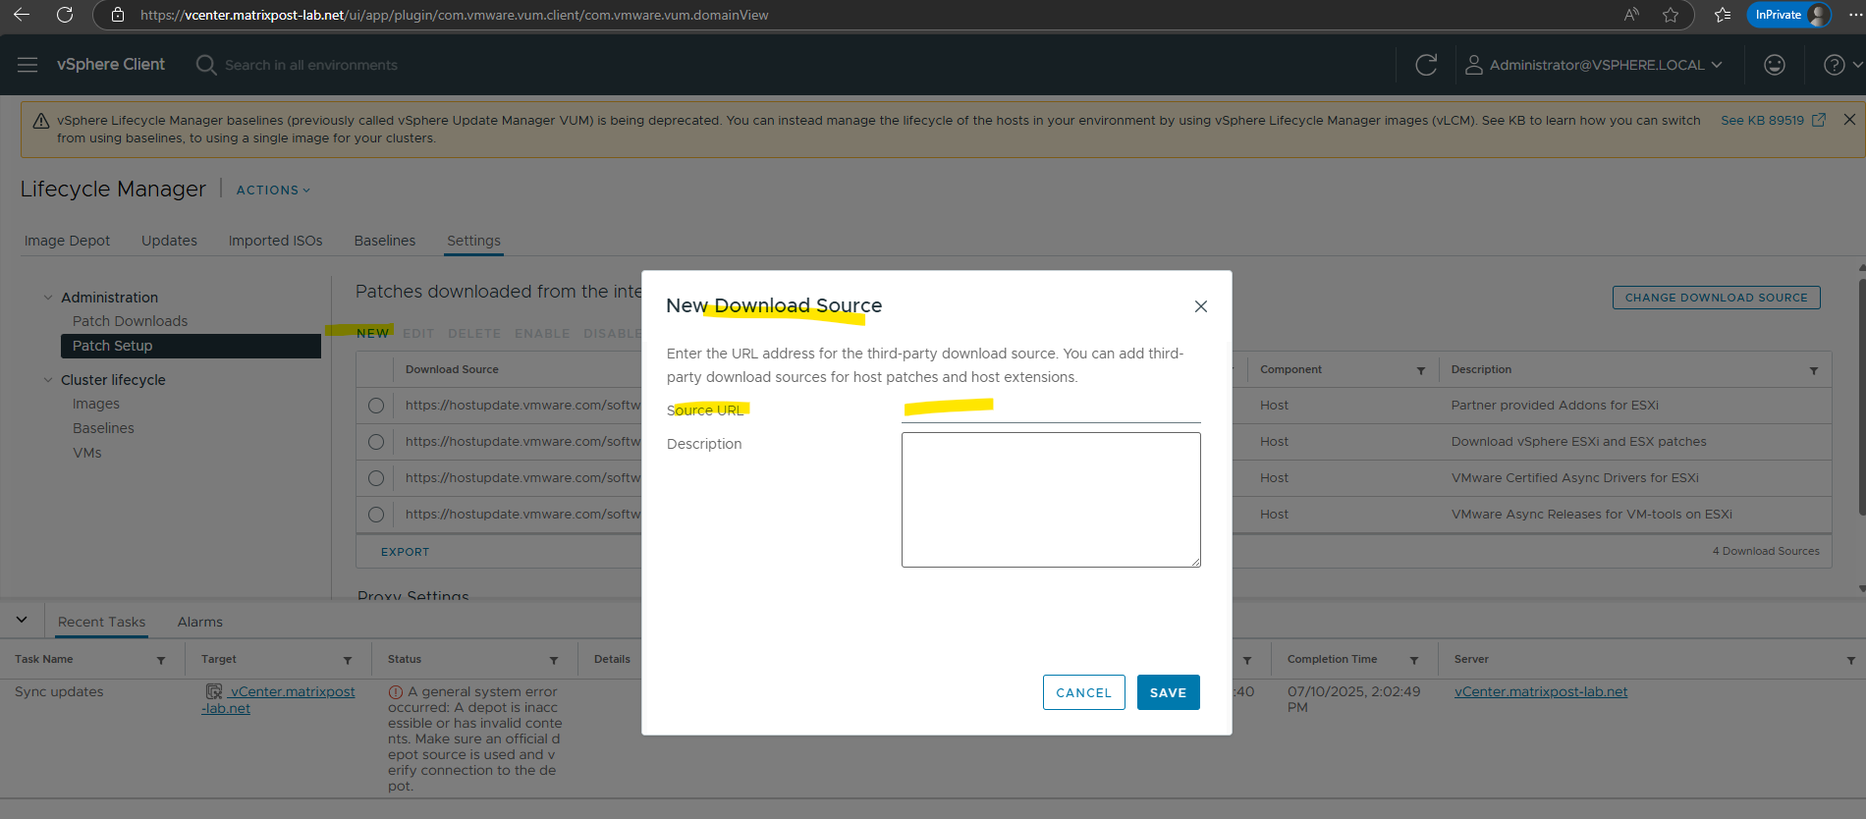1866x819 pixels.
Task: Open VMs under Cluster lifecycle
Action: pos(87,453)
